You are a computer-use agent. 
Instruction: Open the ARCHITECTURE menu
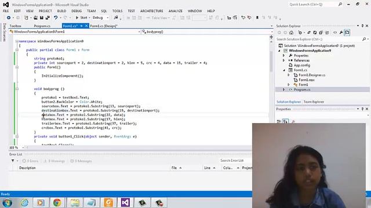[152, 11]
